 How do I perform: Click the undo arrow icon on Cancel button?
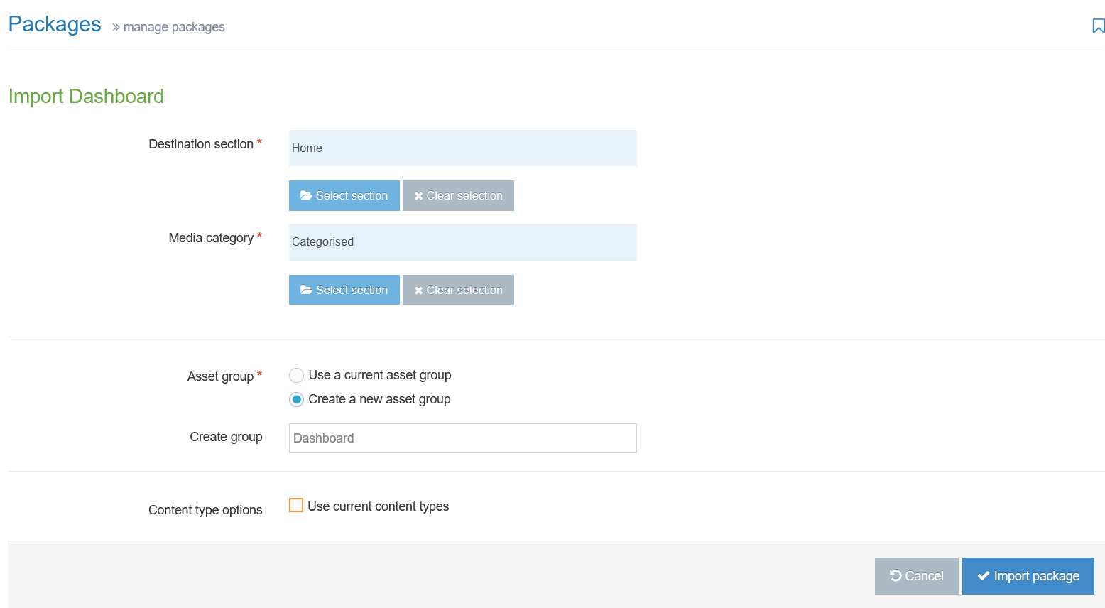coord(897,576)
